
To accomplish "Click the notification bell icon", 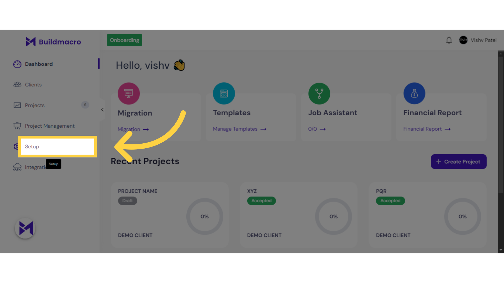I will (x=449, y=40).
